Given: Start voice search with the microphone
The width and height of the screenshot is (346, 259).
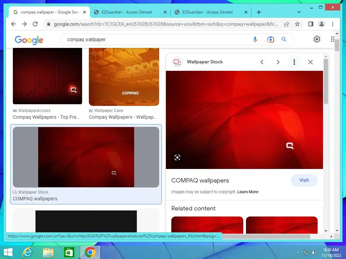Looking at the screenshot, I should [x=255, y=39].
